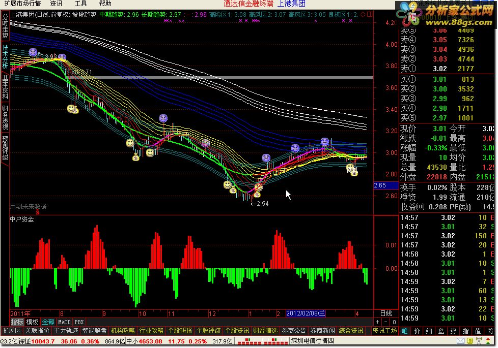
Task: Click the 2.65 price cursor label on axis
Action: [x=386, y=185]
